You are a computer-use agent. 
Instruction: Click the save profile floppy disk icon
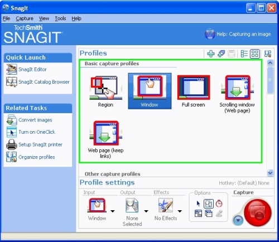click(x=232, y=54)
